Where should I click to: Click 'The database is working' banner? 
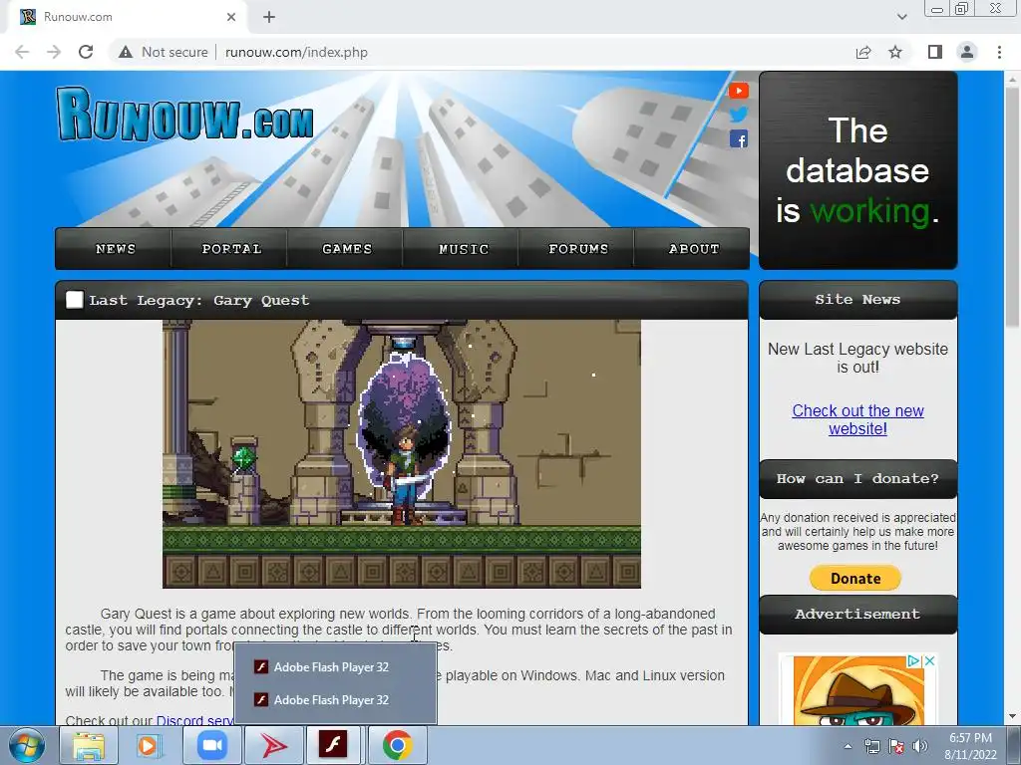pos(857,170)
